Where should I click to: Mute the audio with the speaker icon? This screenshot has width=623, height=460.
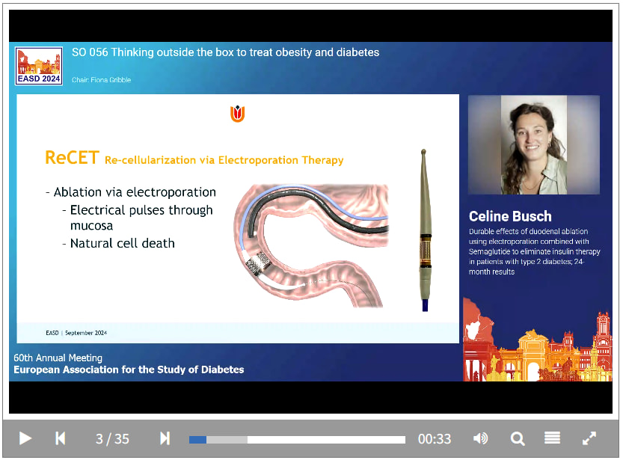pos(481,438)
